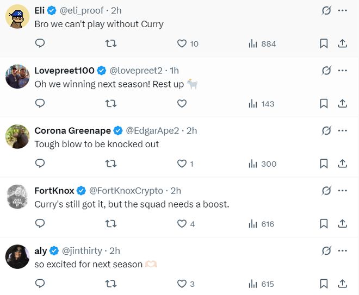359x295 pixels.
Task: Like FortKnox's tweet about the squad
Action: (182, 224)
